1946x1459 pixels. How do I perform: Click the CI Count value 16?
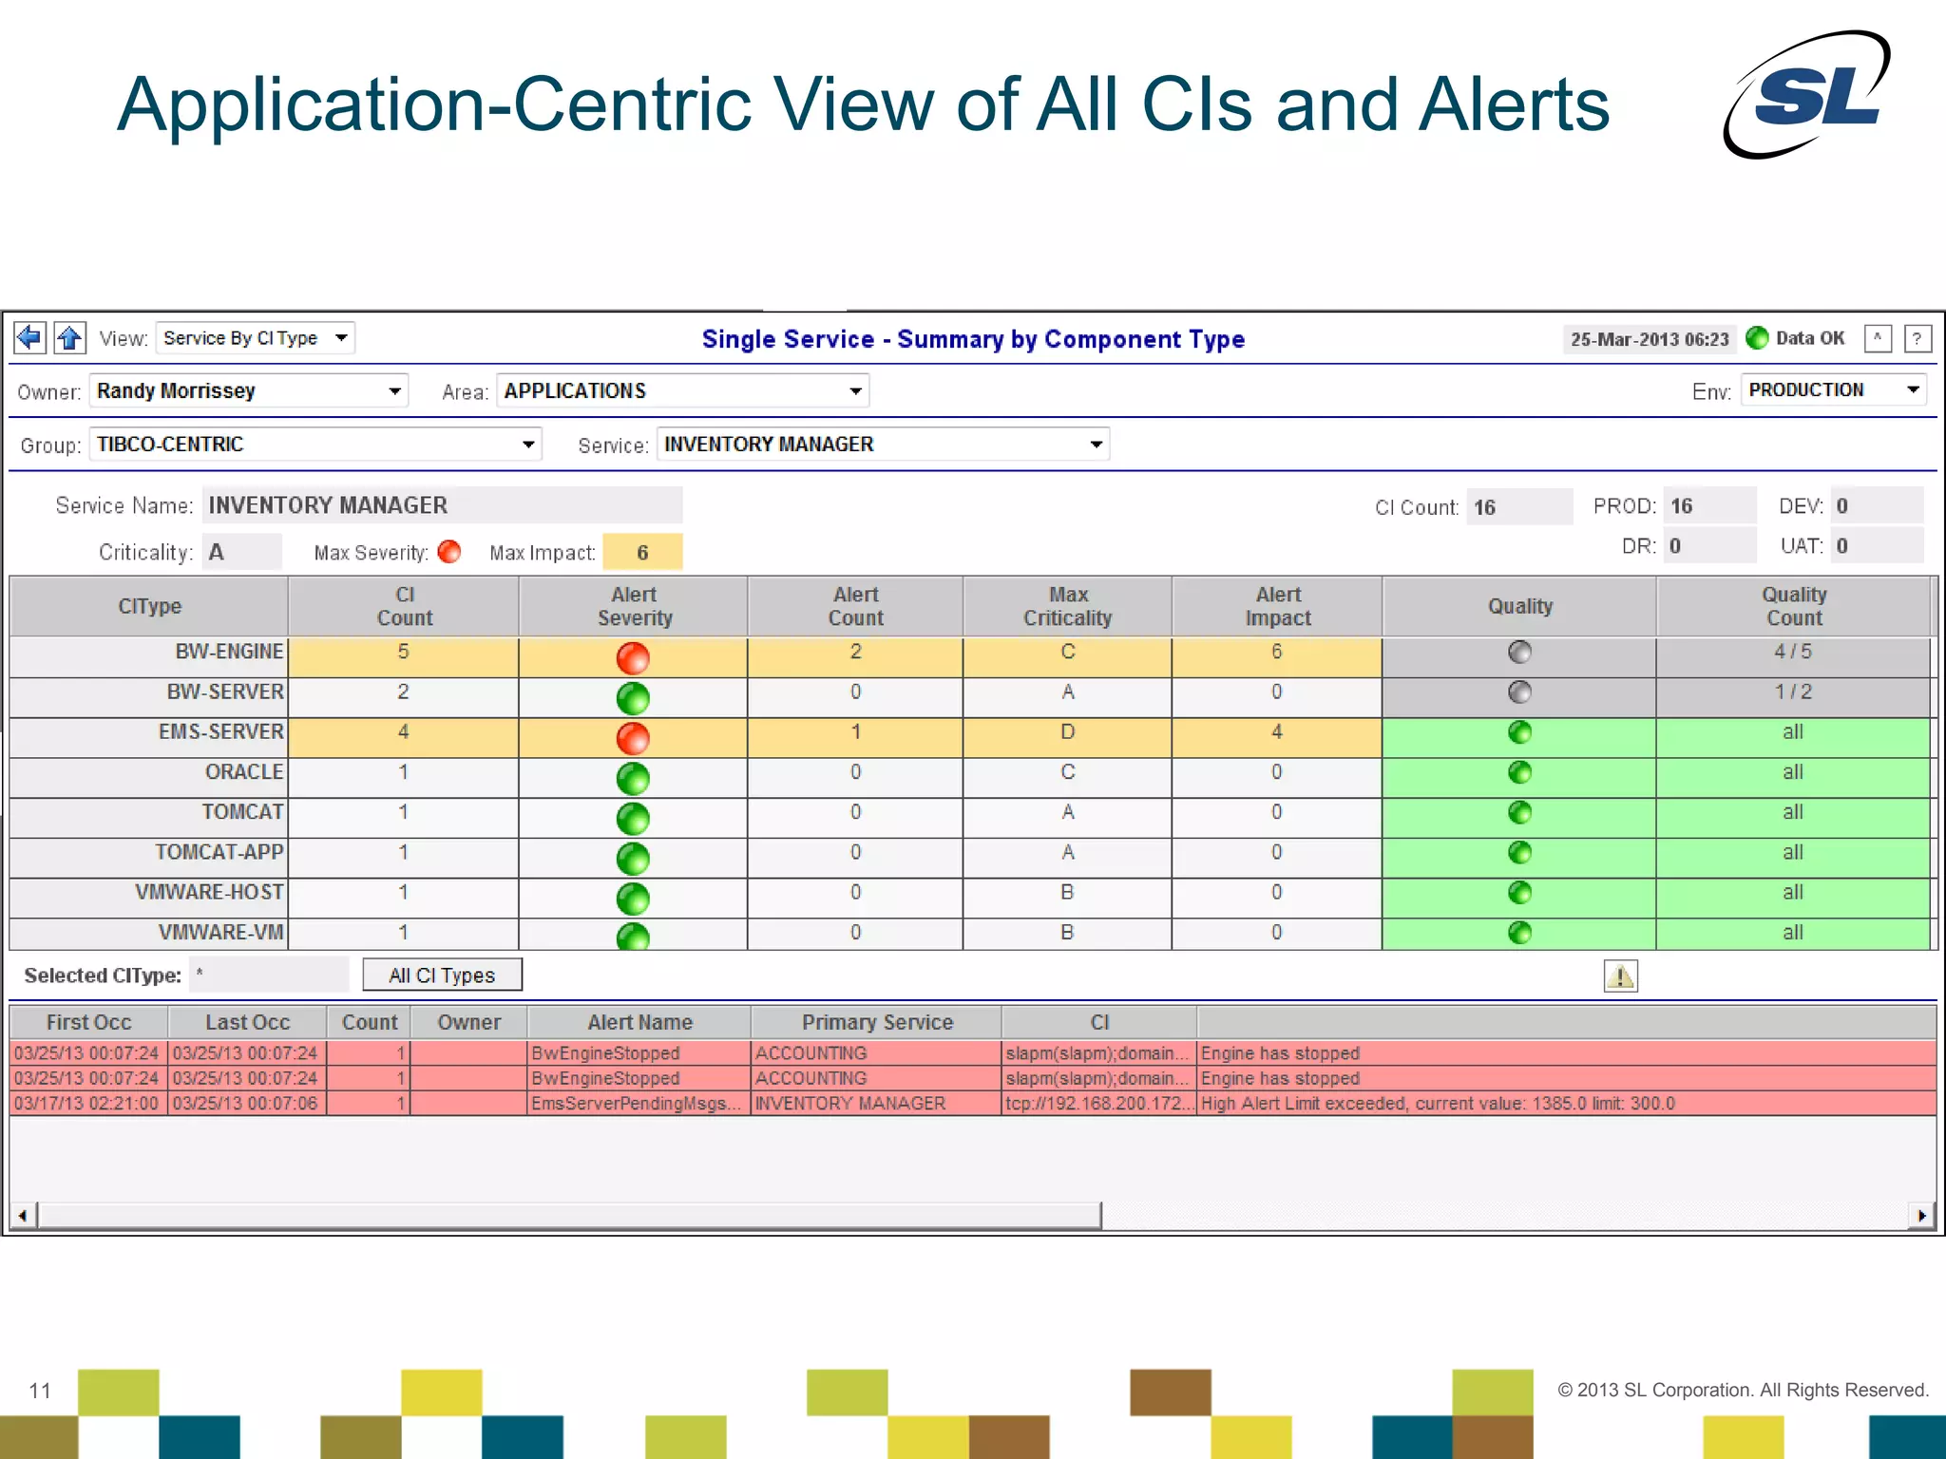(1518, 506)
